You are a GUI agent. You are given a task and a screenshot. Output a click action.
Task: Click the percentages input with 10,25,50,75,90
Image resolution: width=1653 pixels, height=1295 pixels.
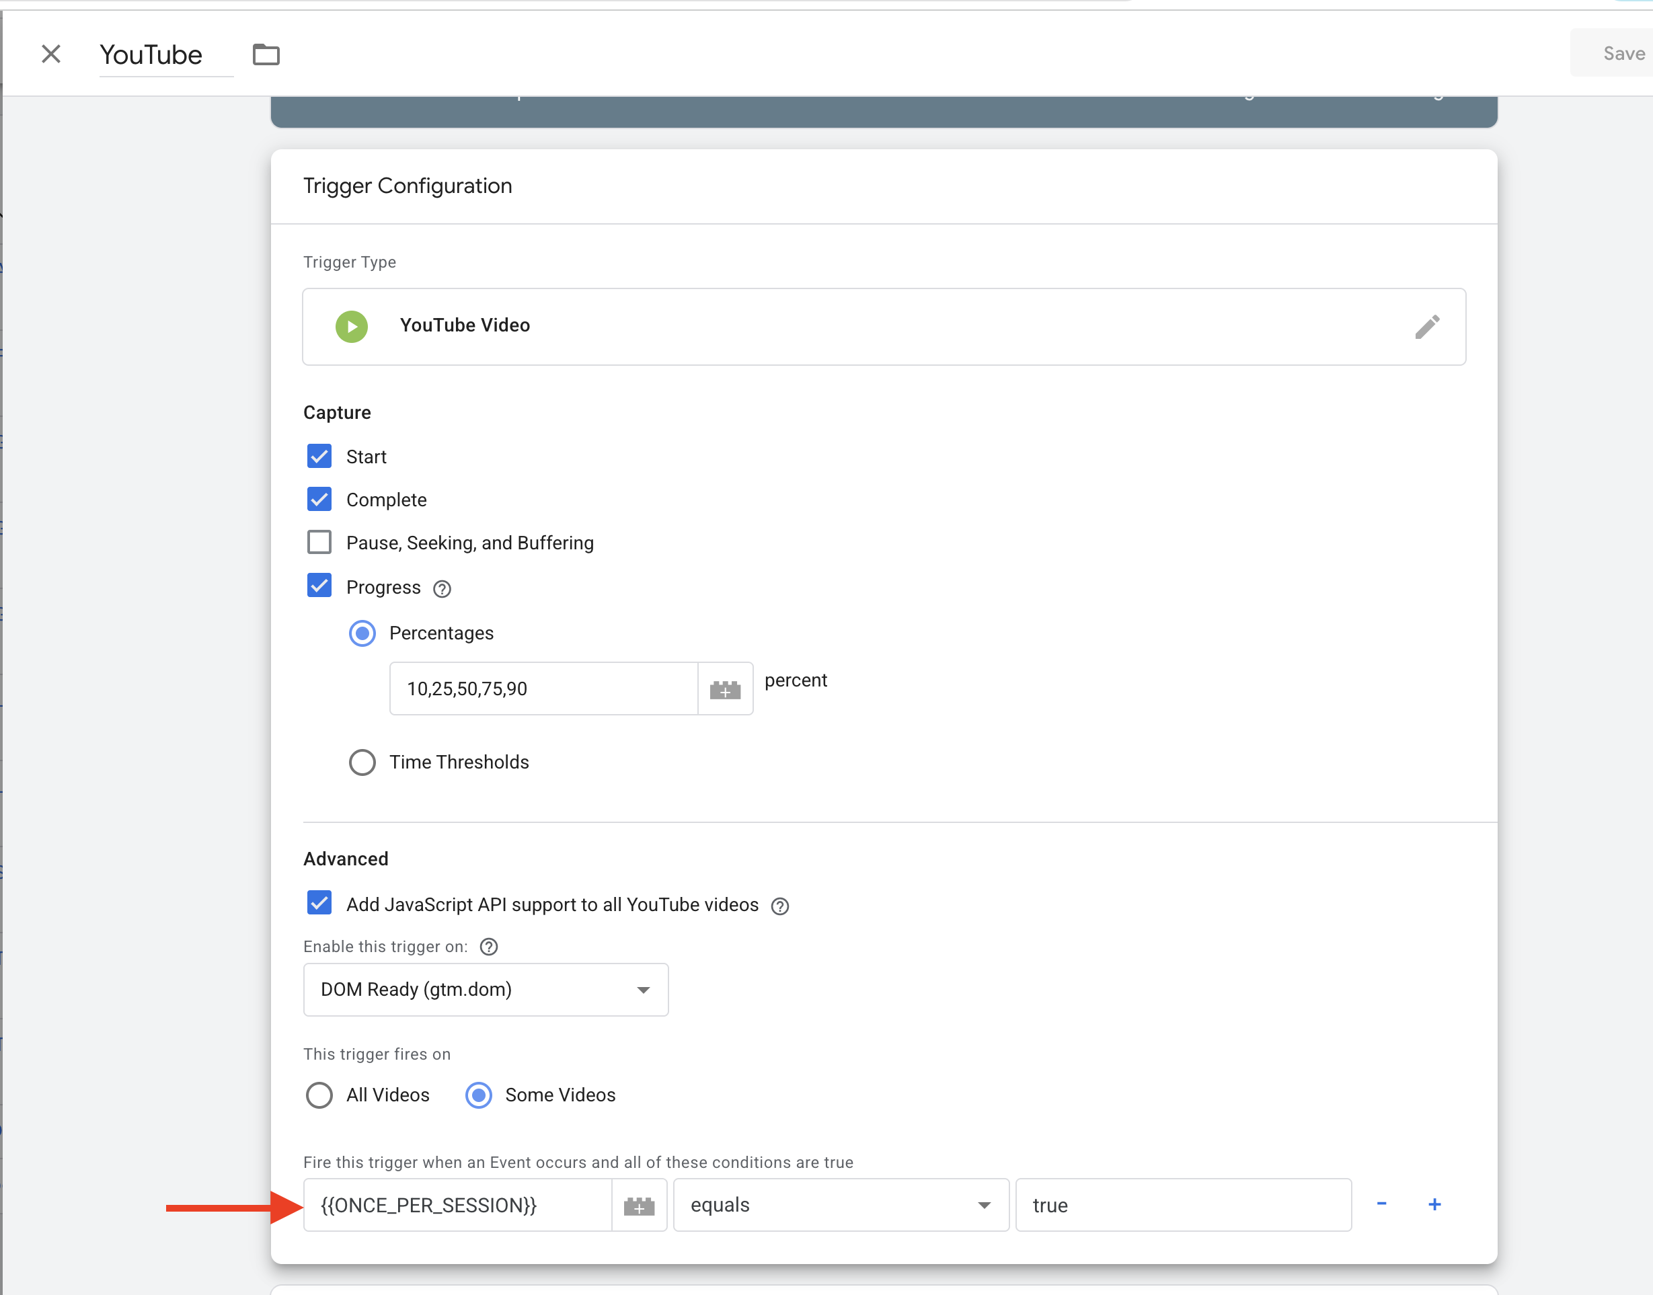[x=543, y=689]
